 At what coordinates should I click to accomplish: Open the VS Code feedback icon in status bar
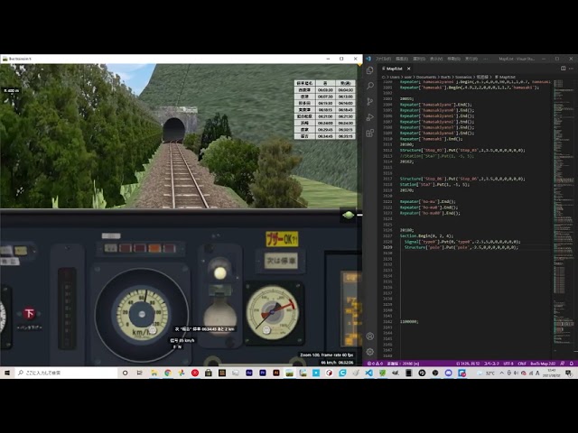[562, 364]
